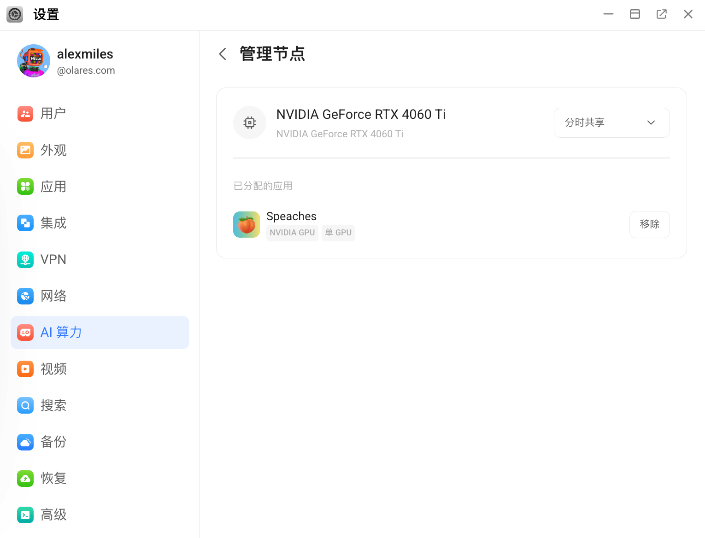Go back from 管理节点 page
The width and height of the screenshot is (705, 538).
click(x=223, y=54)
